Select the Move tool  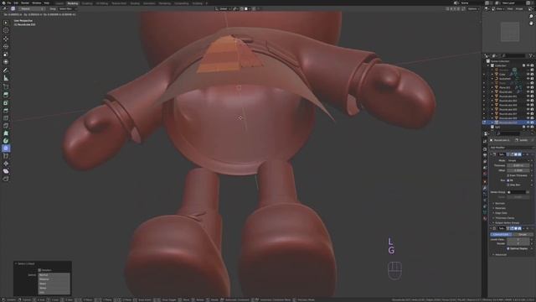click(6, 39)
